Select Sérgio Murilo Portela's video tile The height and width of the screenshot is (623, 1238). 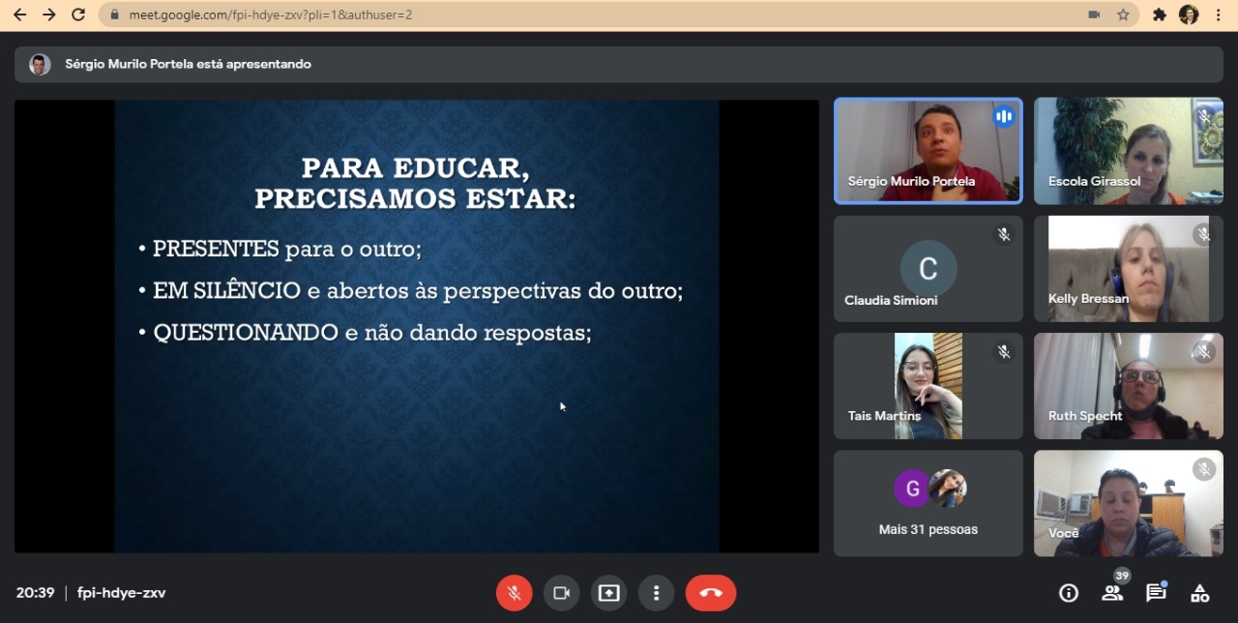(928, 151)
